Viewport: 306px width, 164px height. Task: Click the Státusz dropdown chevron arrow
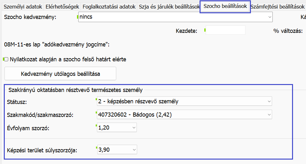(x=269, y=101)
